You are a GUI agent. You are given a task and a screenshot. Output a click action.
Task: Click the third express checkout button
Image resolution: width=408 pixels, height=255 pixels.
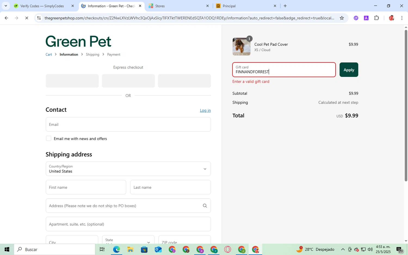pos(184,81)
